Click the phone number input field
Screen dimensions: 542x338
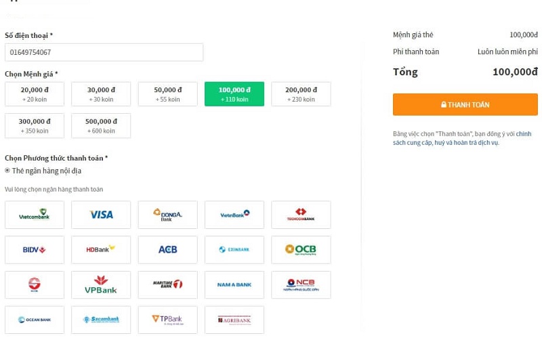pos(104,52)
